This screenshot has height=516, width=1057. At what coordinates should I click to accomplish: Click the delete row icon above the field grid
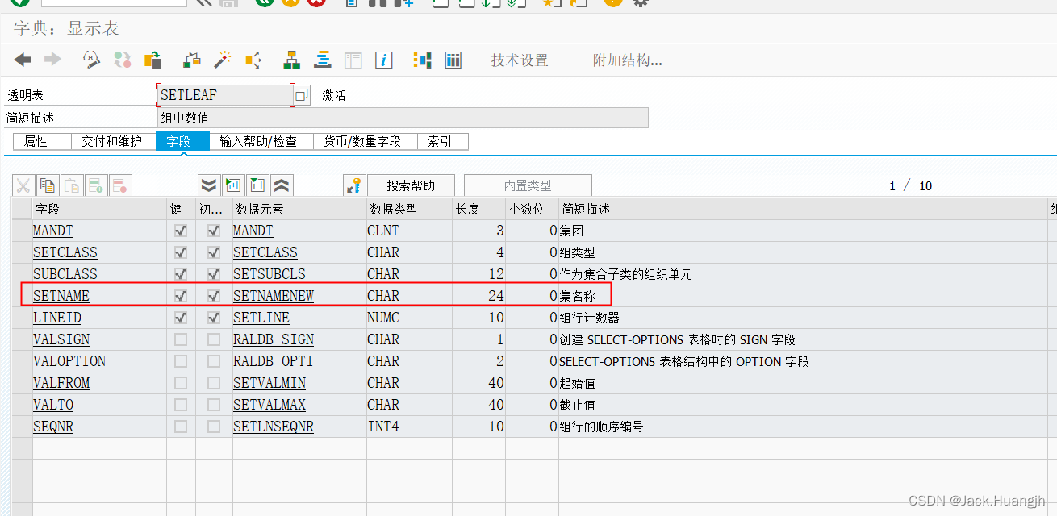tap(119, 185)
